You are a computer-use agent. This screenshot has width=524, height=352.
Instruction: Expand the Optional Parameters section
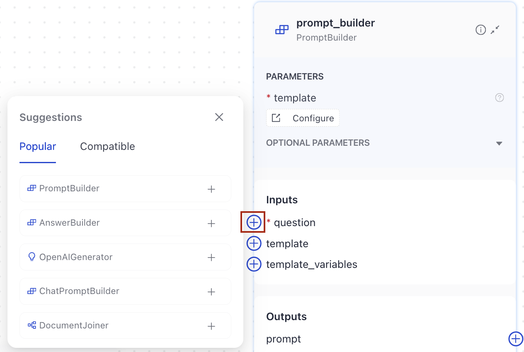tap(499, 143)
